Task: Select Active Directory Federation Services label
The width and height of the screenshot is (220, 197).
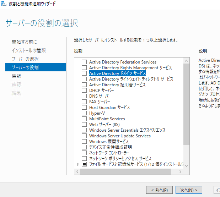Action: (x=123, y=62)
